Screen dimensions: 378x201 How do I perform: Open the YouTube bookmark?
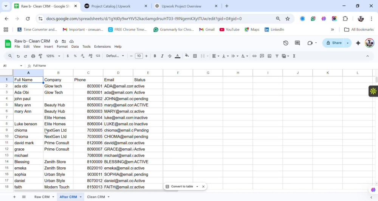[x=229, y=30]
